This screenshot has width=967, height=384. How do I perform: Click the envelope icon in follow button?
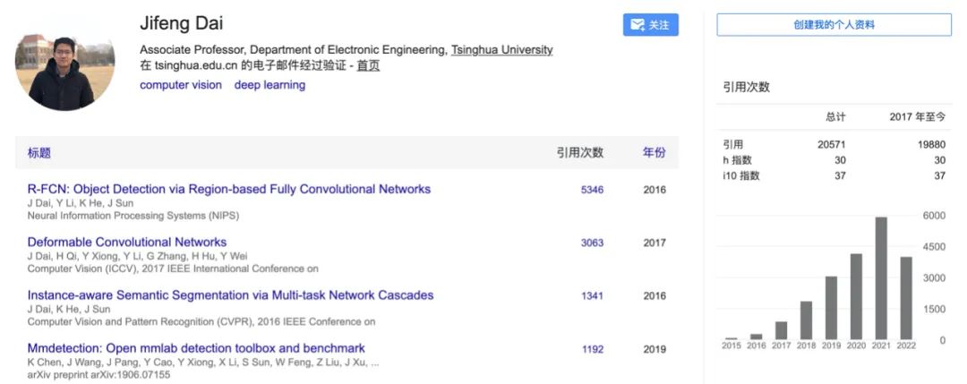click(x=638, y=25)
